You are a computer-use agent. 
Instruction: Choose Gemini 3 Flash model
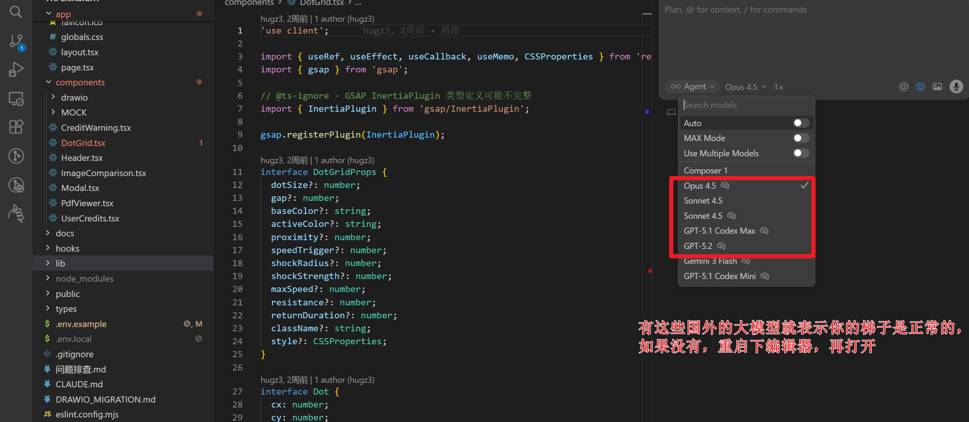pyautogui.click(x=710, y=261)
